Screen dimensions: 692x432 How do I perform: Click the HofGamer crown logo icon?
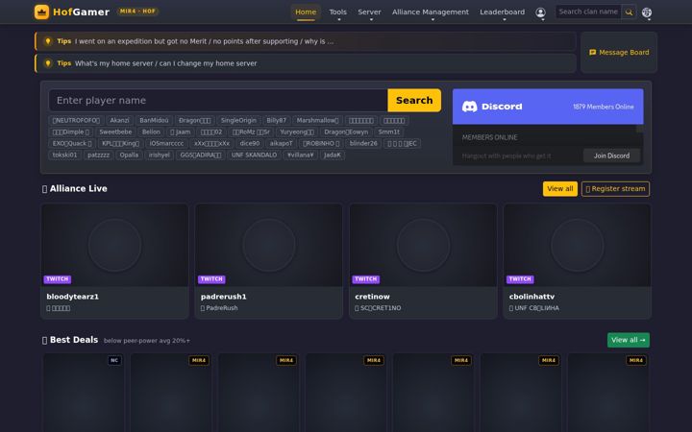[42, 12]
